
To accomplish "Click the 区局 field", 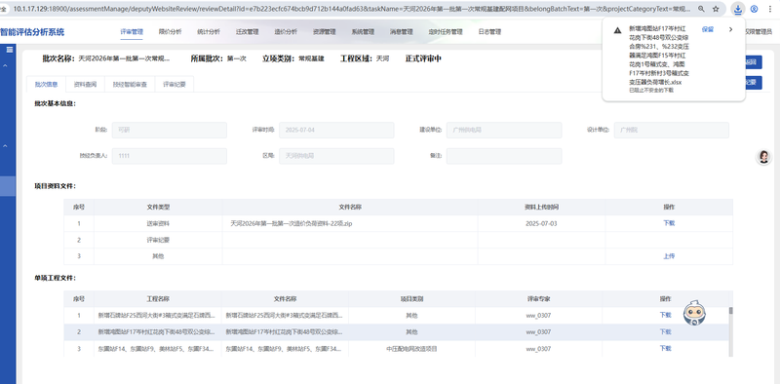I will pos(336,156).
